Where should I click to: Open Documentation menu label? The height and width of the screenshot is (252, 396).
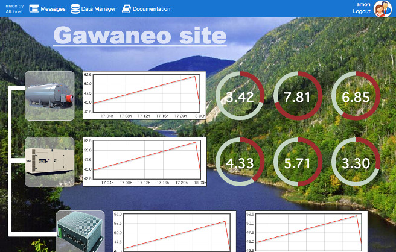coord(152,9)
